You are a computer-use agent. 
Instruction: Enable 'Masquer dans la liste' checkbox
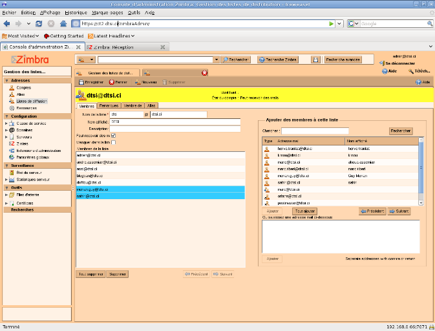[x=114, y=142]
